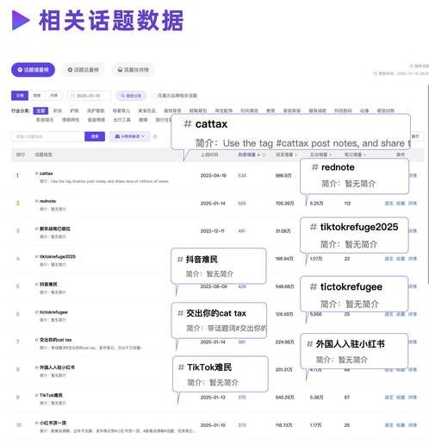The height and width of the screenshot is (446, 429).
Task: Open the TikTok难民 topic row title
Action: 51,395
